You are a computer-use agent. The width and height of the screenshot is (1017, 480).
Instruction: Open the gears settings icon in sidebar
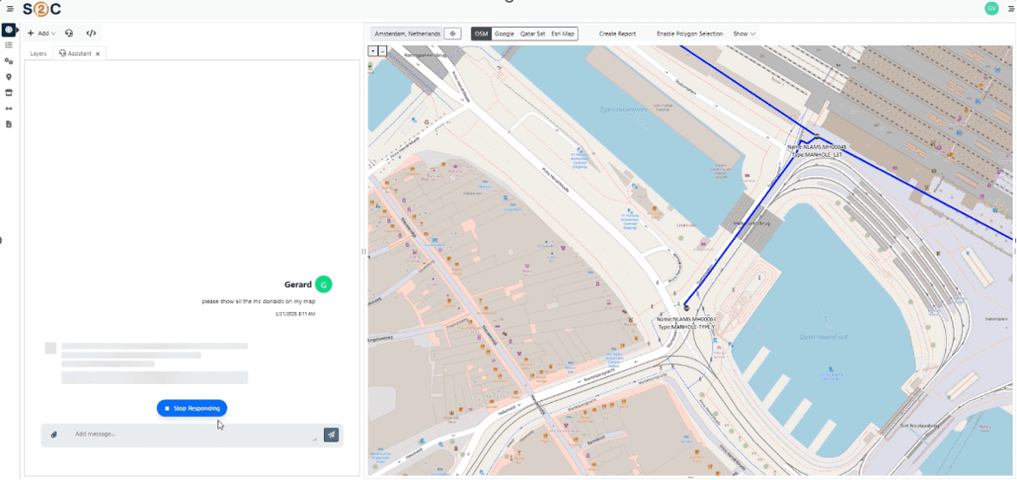point(9,62)
